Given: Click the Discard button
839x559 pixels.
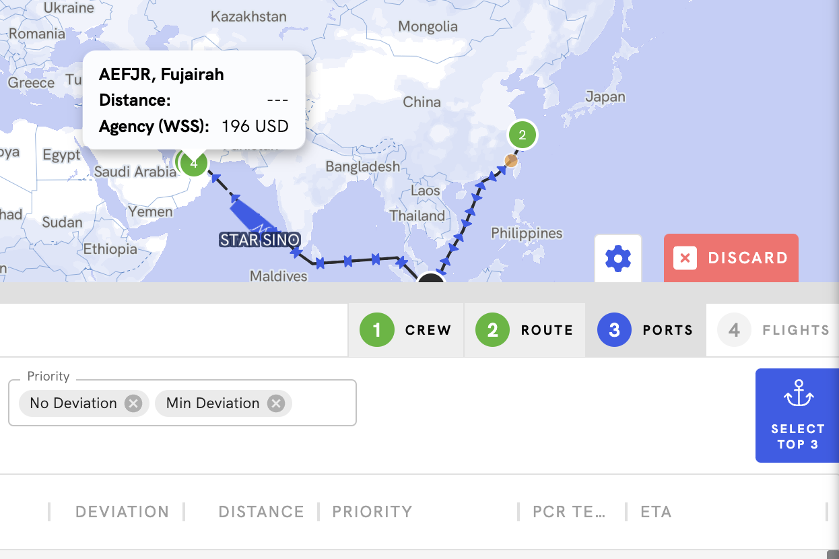Looking at the screenshot, I should 731,258.
